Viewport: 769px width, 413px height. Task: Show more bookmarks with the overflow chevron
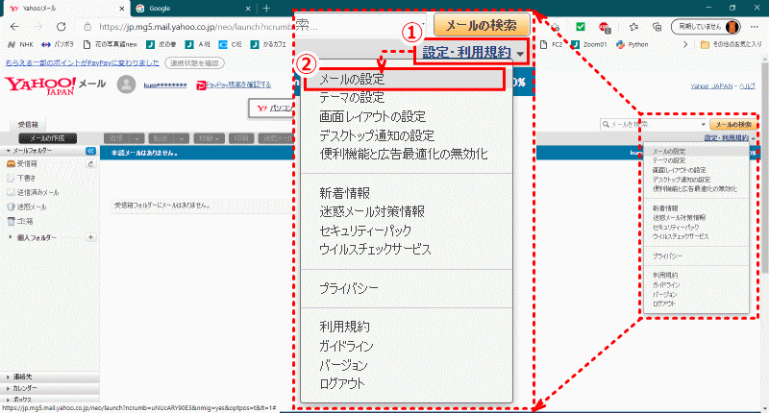tap(685, 44)
